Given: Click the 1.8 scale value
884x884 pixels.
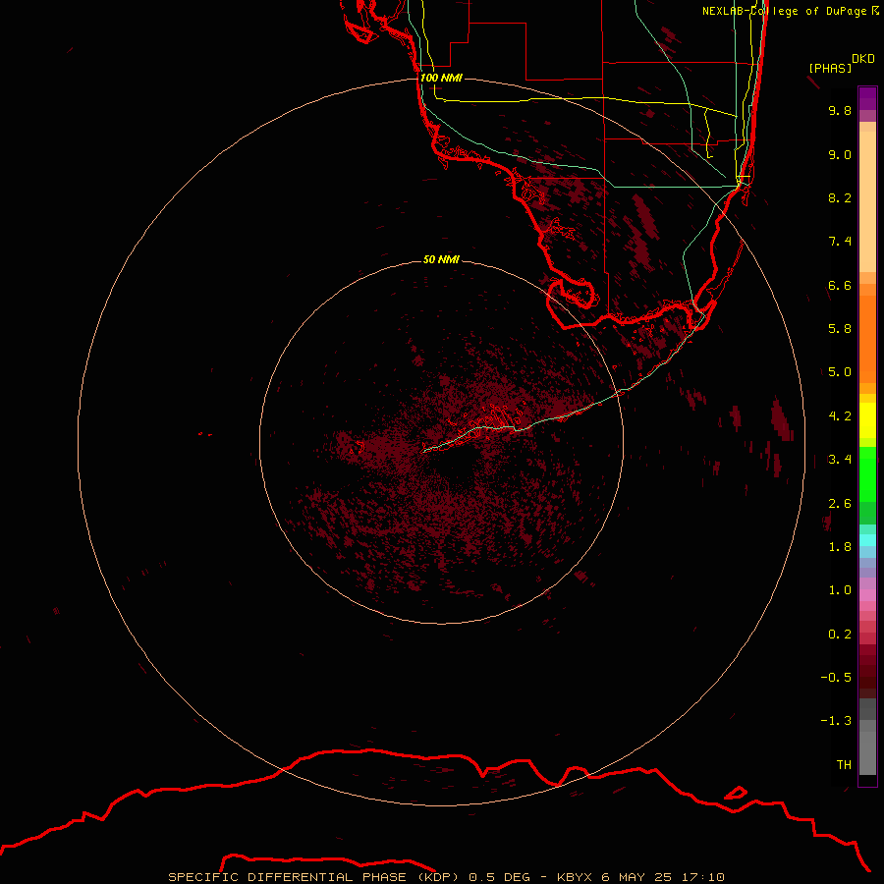Looking at the screenshot, I should click(840, 547).
